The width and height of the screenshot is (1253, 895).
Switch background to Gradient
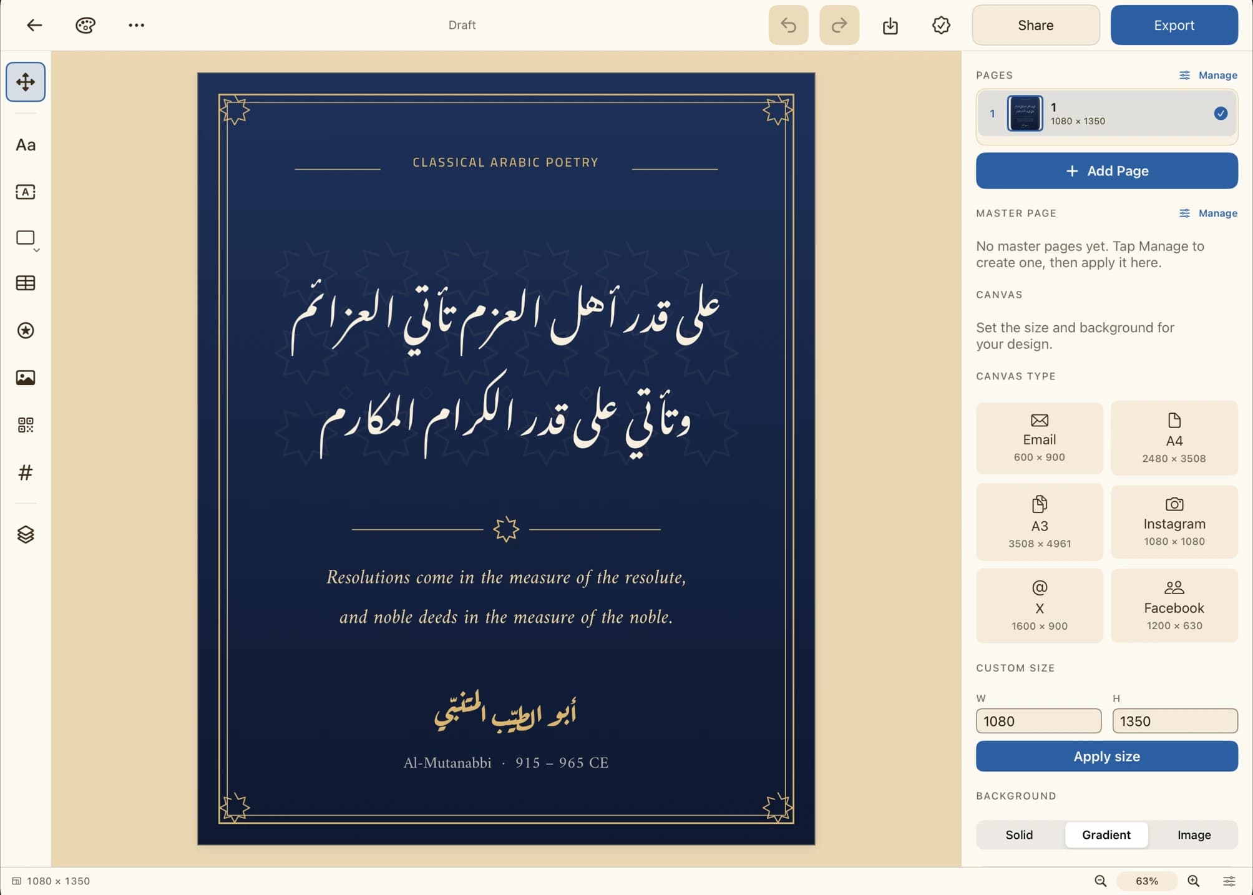(x=1106, y=835)
